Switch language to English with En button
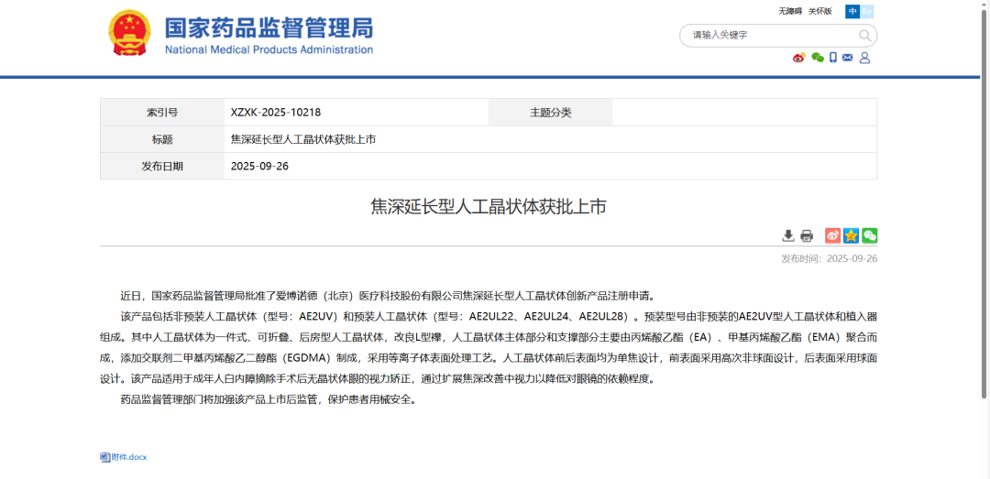This screenshot has height=479, width=990. [867, 11]
